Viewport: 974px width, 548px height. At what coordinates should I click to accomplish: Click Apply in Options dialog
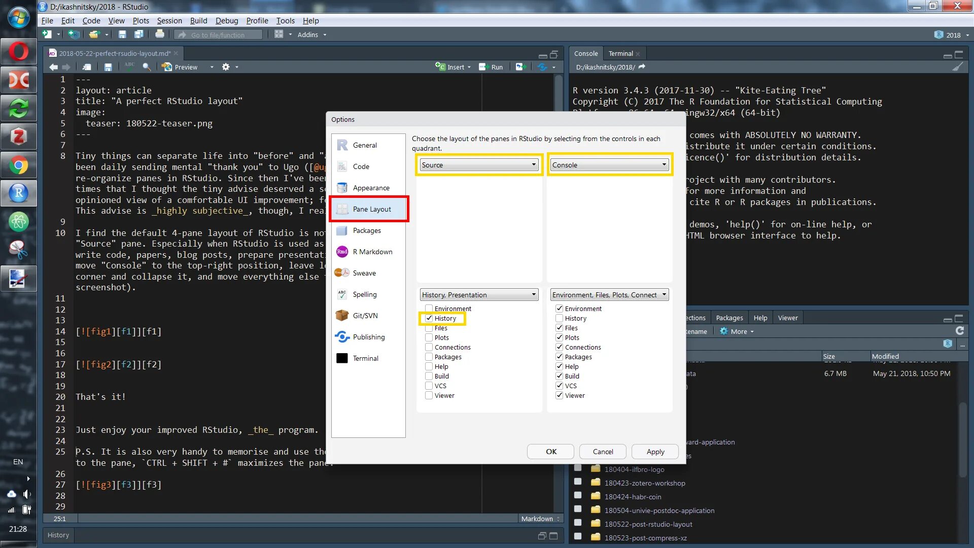655,452
